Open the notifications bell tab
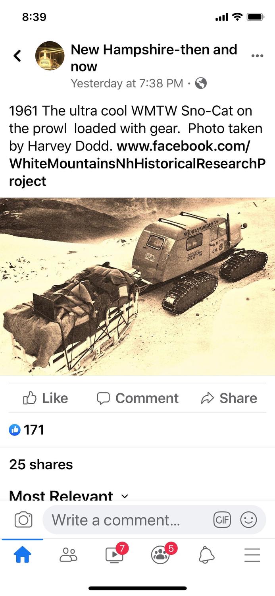This screenshot has height=596, width=275. tap(206, 555)
